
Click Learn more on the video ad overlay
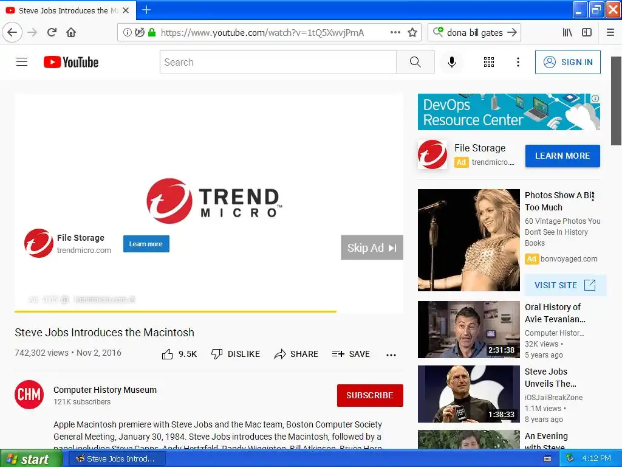click(x=146, y=244)
